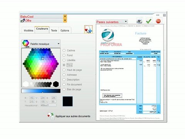The height and width of the screenshot is (139, 185).
Task: Select the Fin document radio button
Action: (x=64, y=85)
